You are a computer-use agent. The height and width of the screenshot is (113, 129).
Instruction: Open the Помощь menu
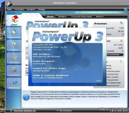pos(42,9)
